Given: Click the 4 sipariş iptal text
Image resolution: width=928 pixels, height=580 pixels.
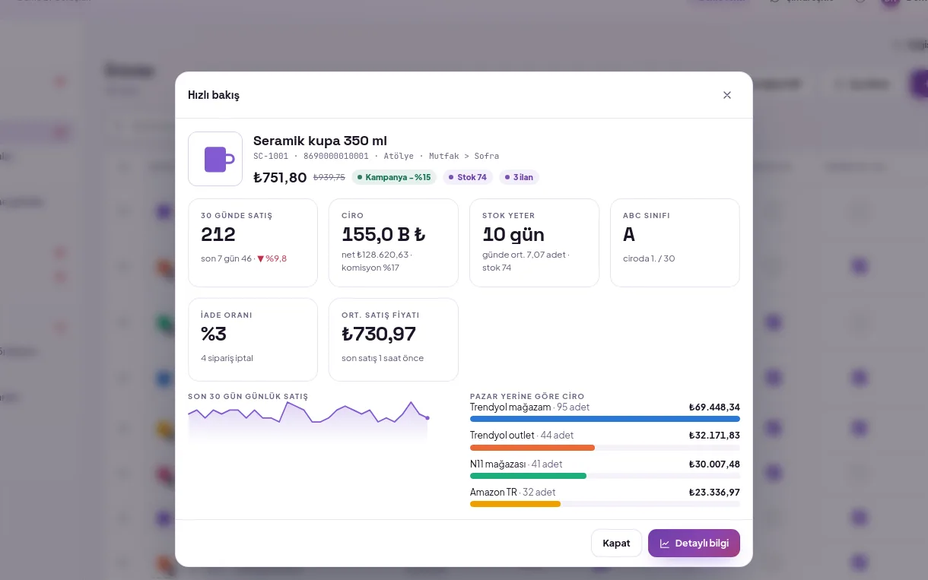Looking at the screenshot, I should click(x=227, y=358).
